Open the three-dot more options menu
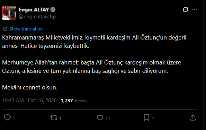206x130 pixels. tap(195, 9)
